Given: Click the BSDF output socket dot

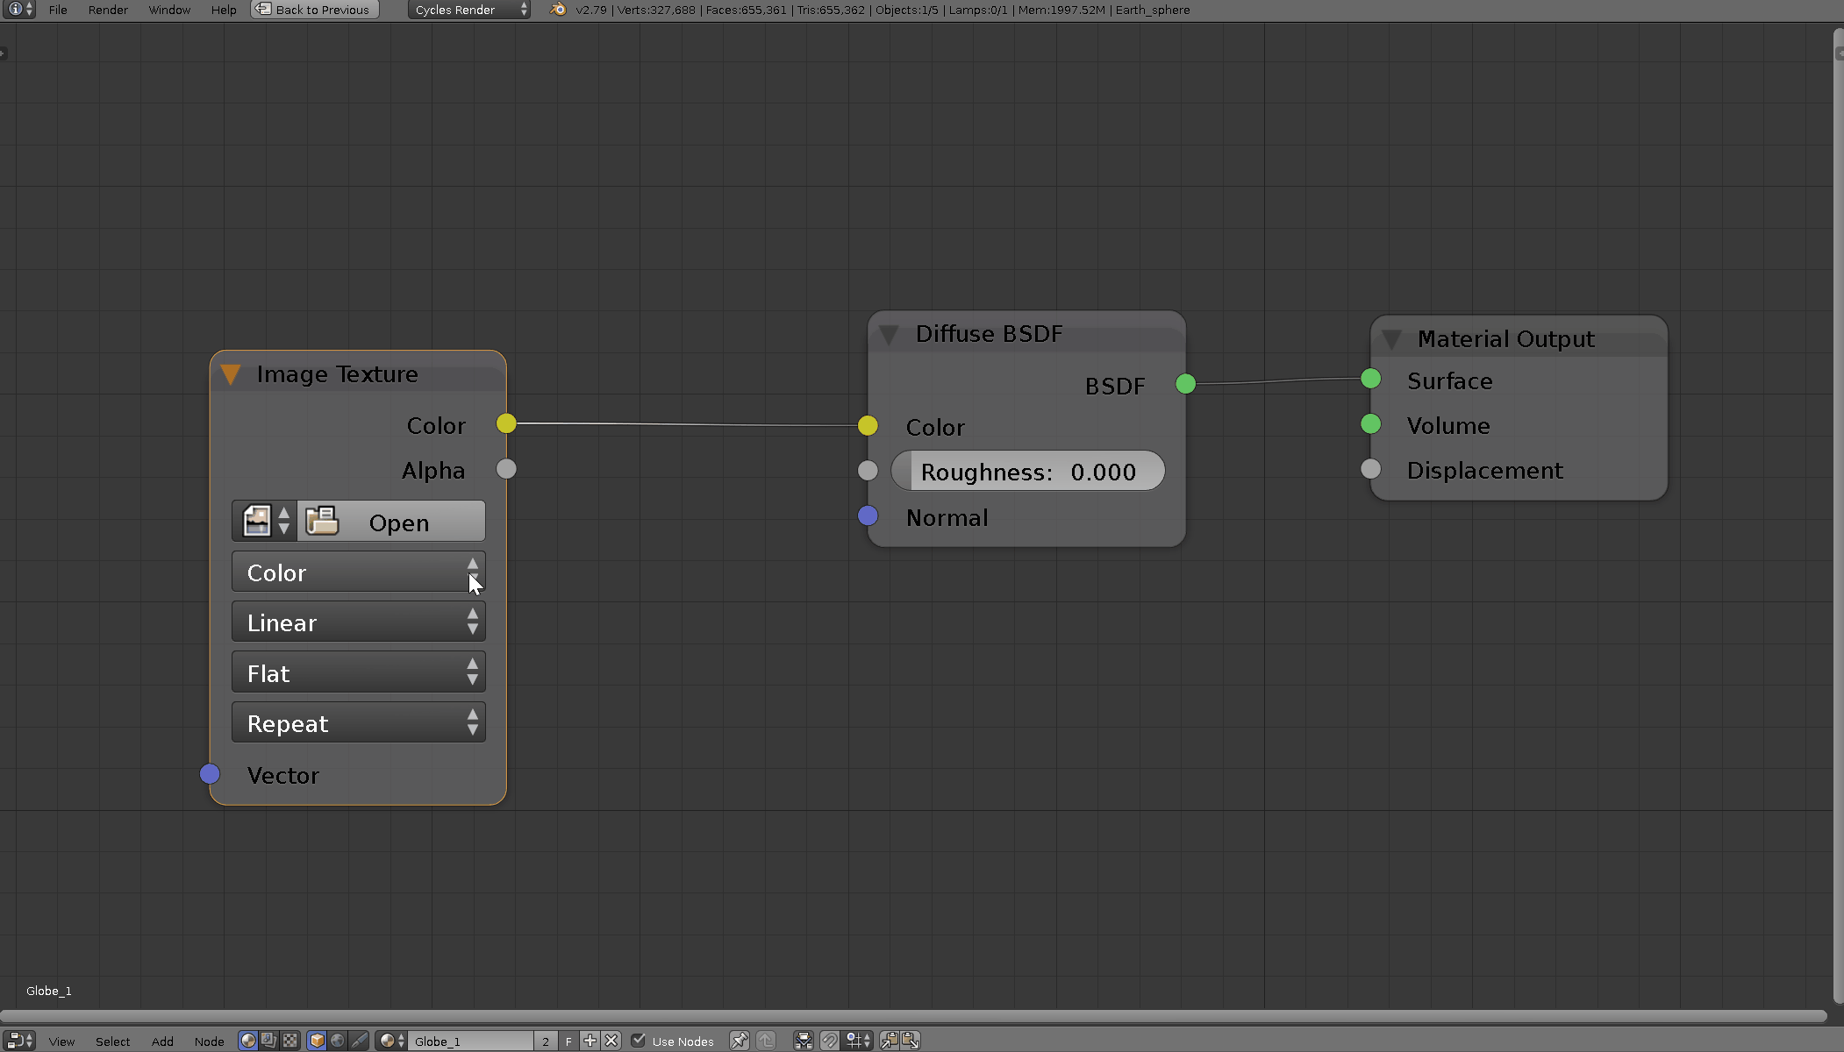Looking at the screenshot, I should pos(1185,384).
